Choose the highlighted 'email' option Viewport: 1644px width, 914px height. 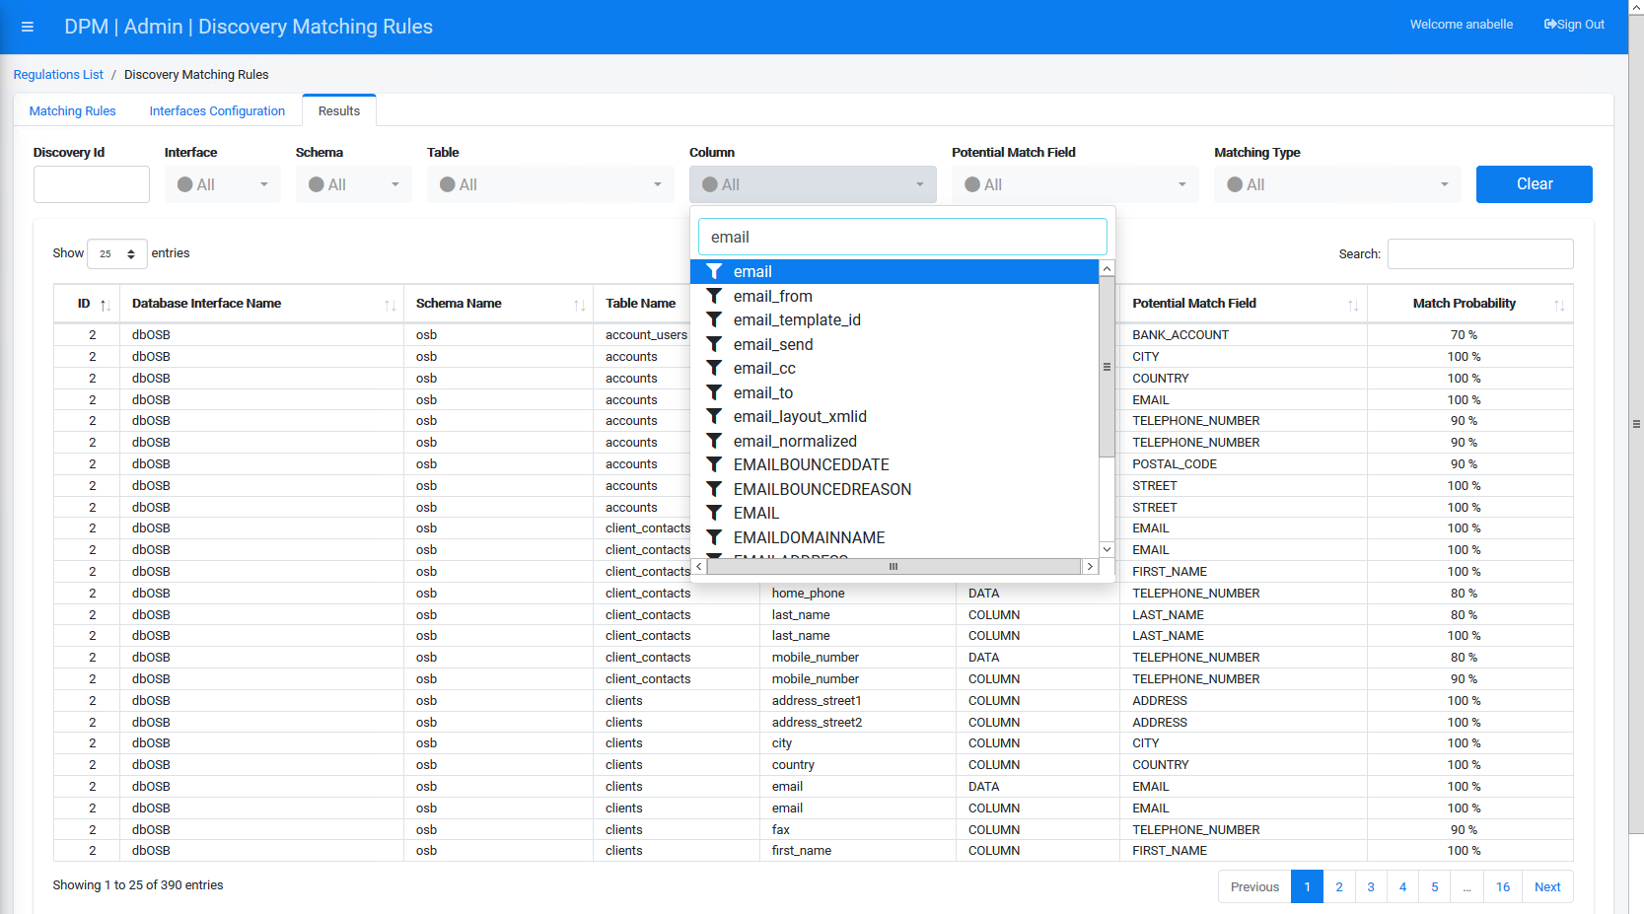click(894, 271)
